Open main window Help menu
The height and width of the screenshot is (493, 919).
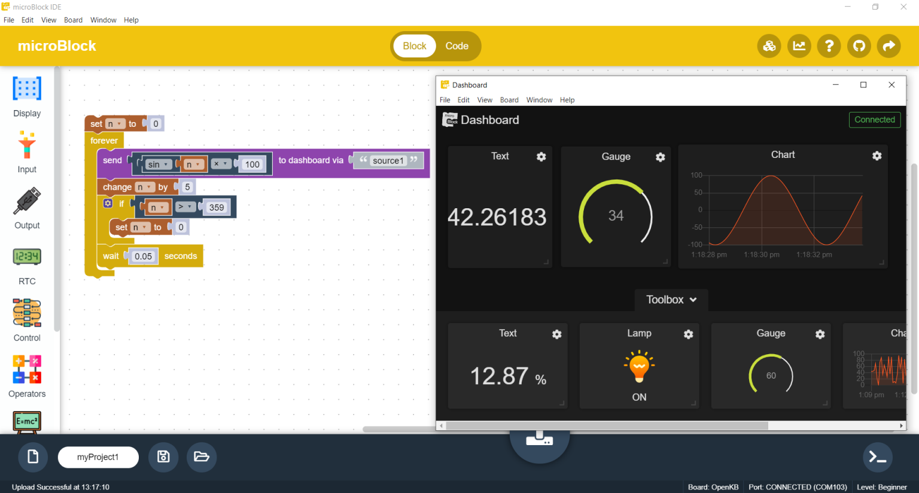pos(131,20)
